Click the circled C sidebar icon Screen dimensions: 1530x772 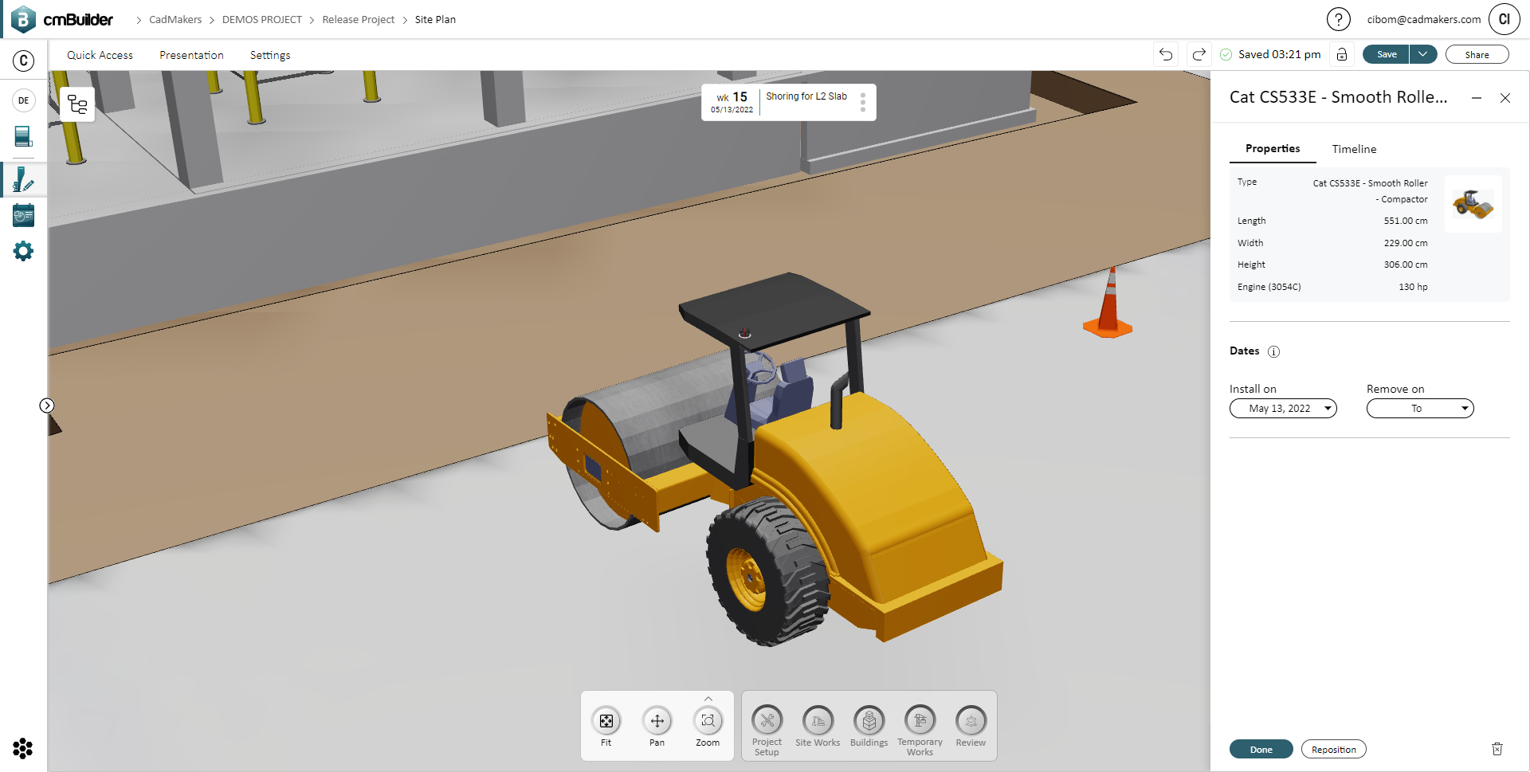(x=24, y=61)
